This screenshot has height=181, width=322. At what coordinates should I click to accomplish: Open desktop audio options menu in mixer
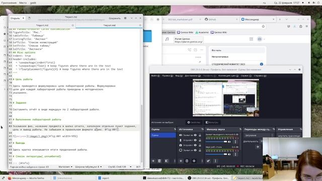point(235,154)
